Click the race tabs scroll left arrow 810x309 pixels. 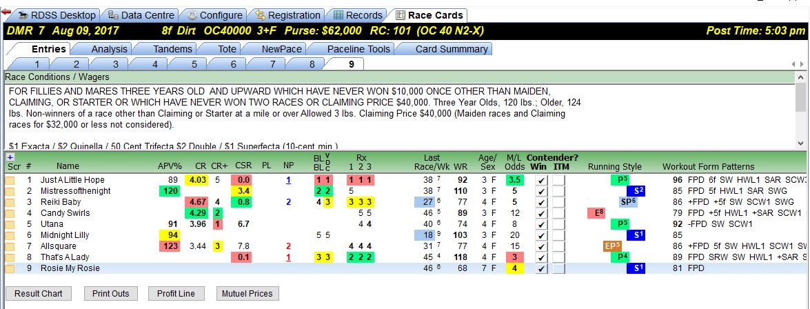click(794, 64)
